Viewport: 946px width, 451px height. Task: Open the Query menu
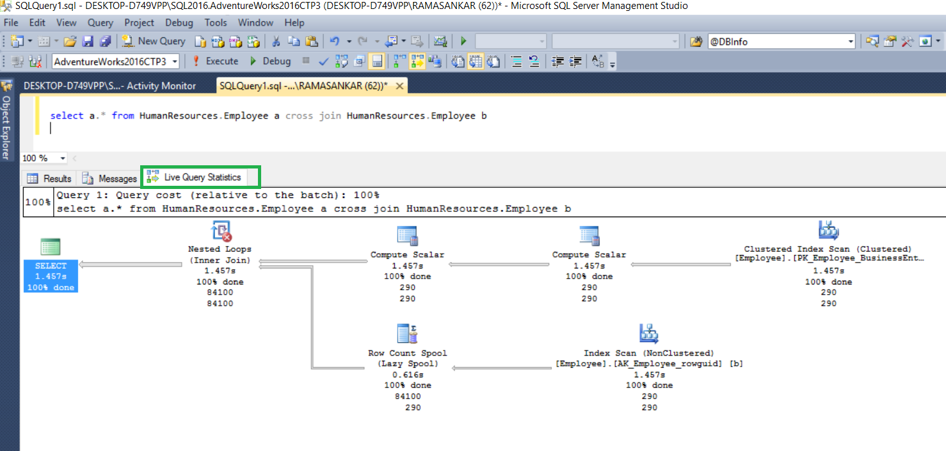pos(100,22)
